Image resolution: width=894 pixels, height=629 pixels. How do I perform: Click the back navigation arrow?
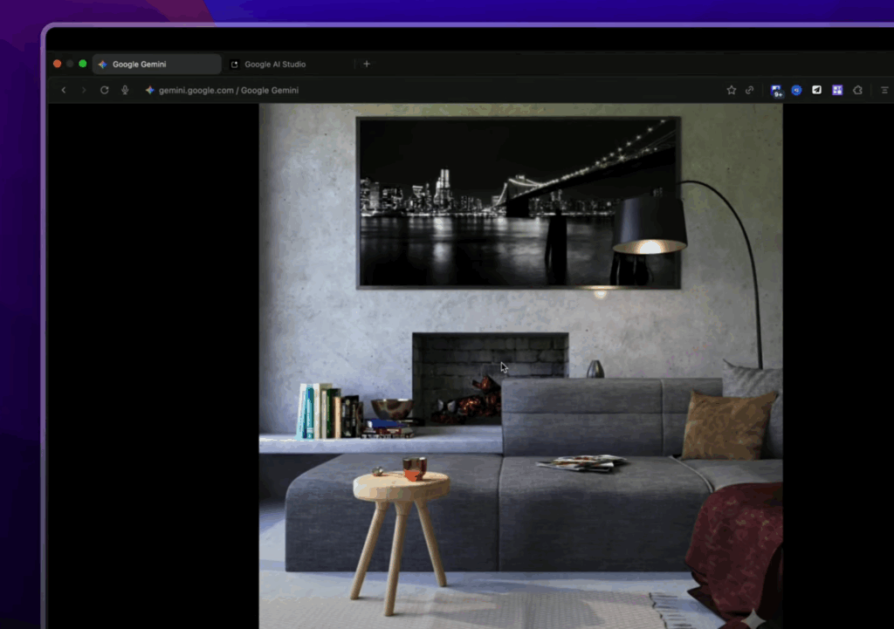tap(63, 90)
